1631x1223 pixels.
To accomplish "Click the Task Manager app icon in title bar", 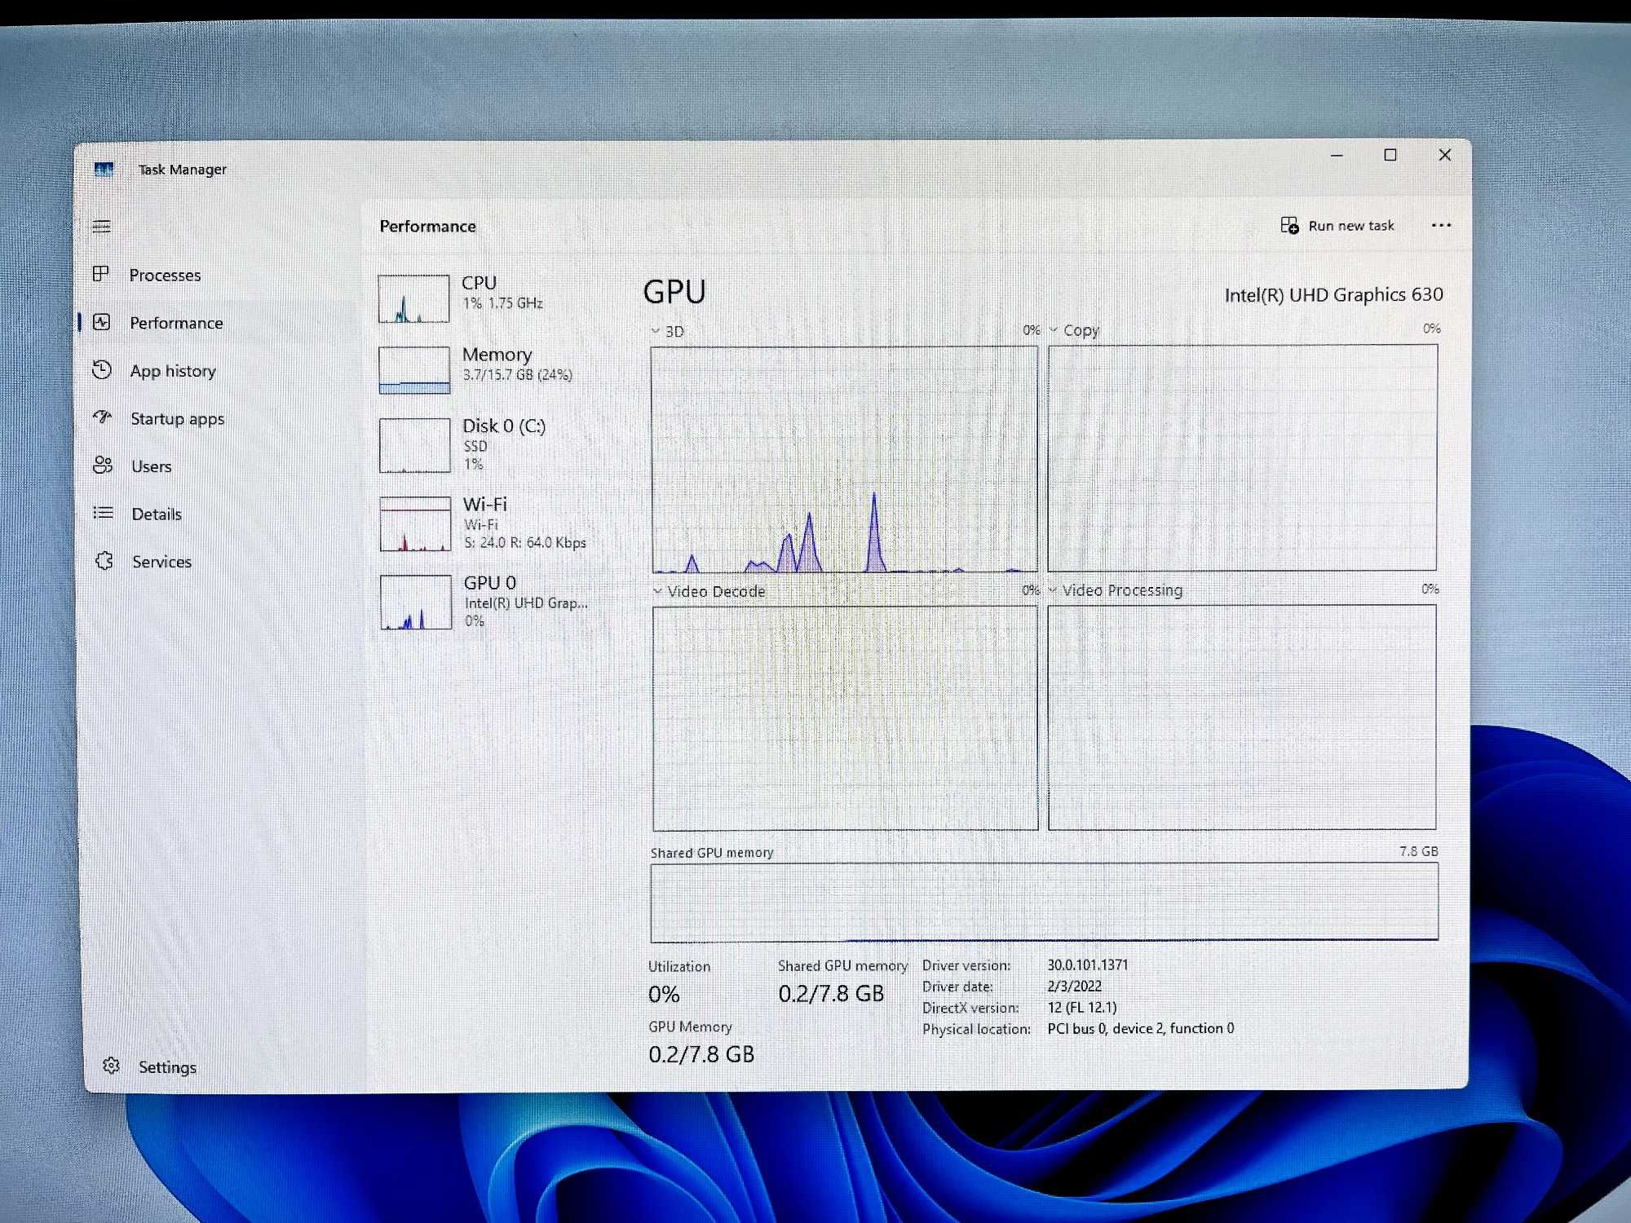I will (104, 169).
